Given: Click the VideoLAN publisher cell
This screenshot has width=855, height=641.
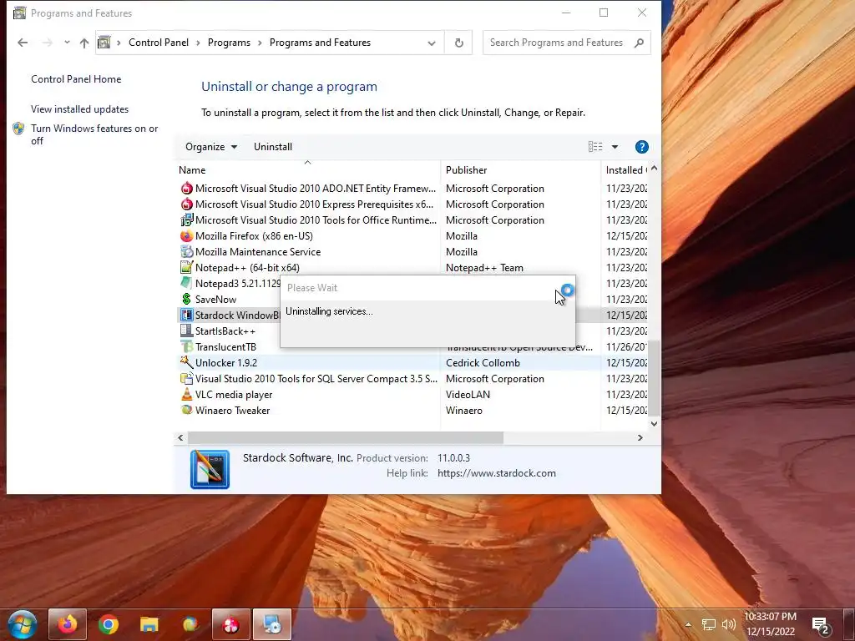Looking at the screenshot, I should (x=468, y=395).
